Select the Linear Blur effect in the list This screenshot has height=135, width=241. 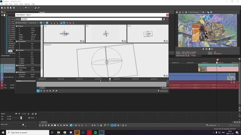11,45
